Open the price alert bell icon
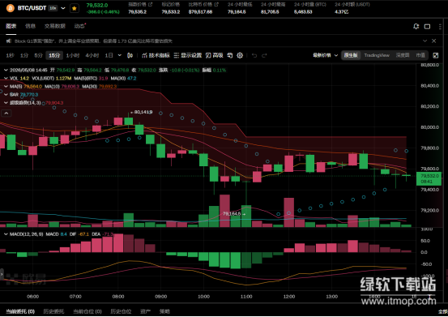The width and height of the screenshot is (448, 317). tap(416, 26)
